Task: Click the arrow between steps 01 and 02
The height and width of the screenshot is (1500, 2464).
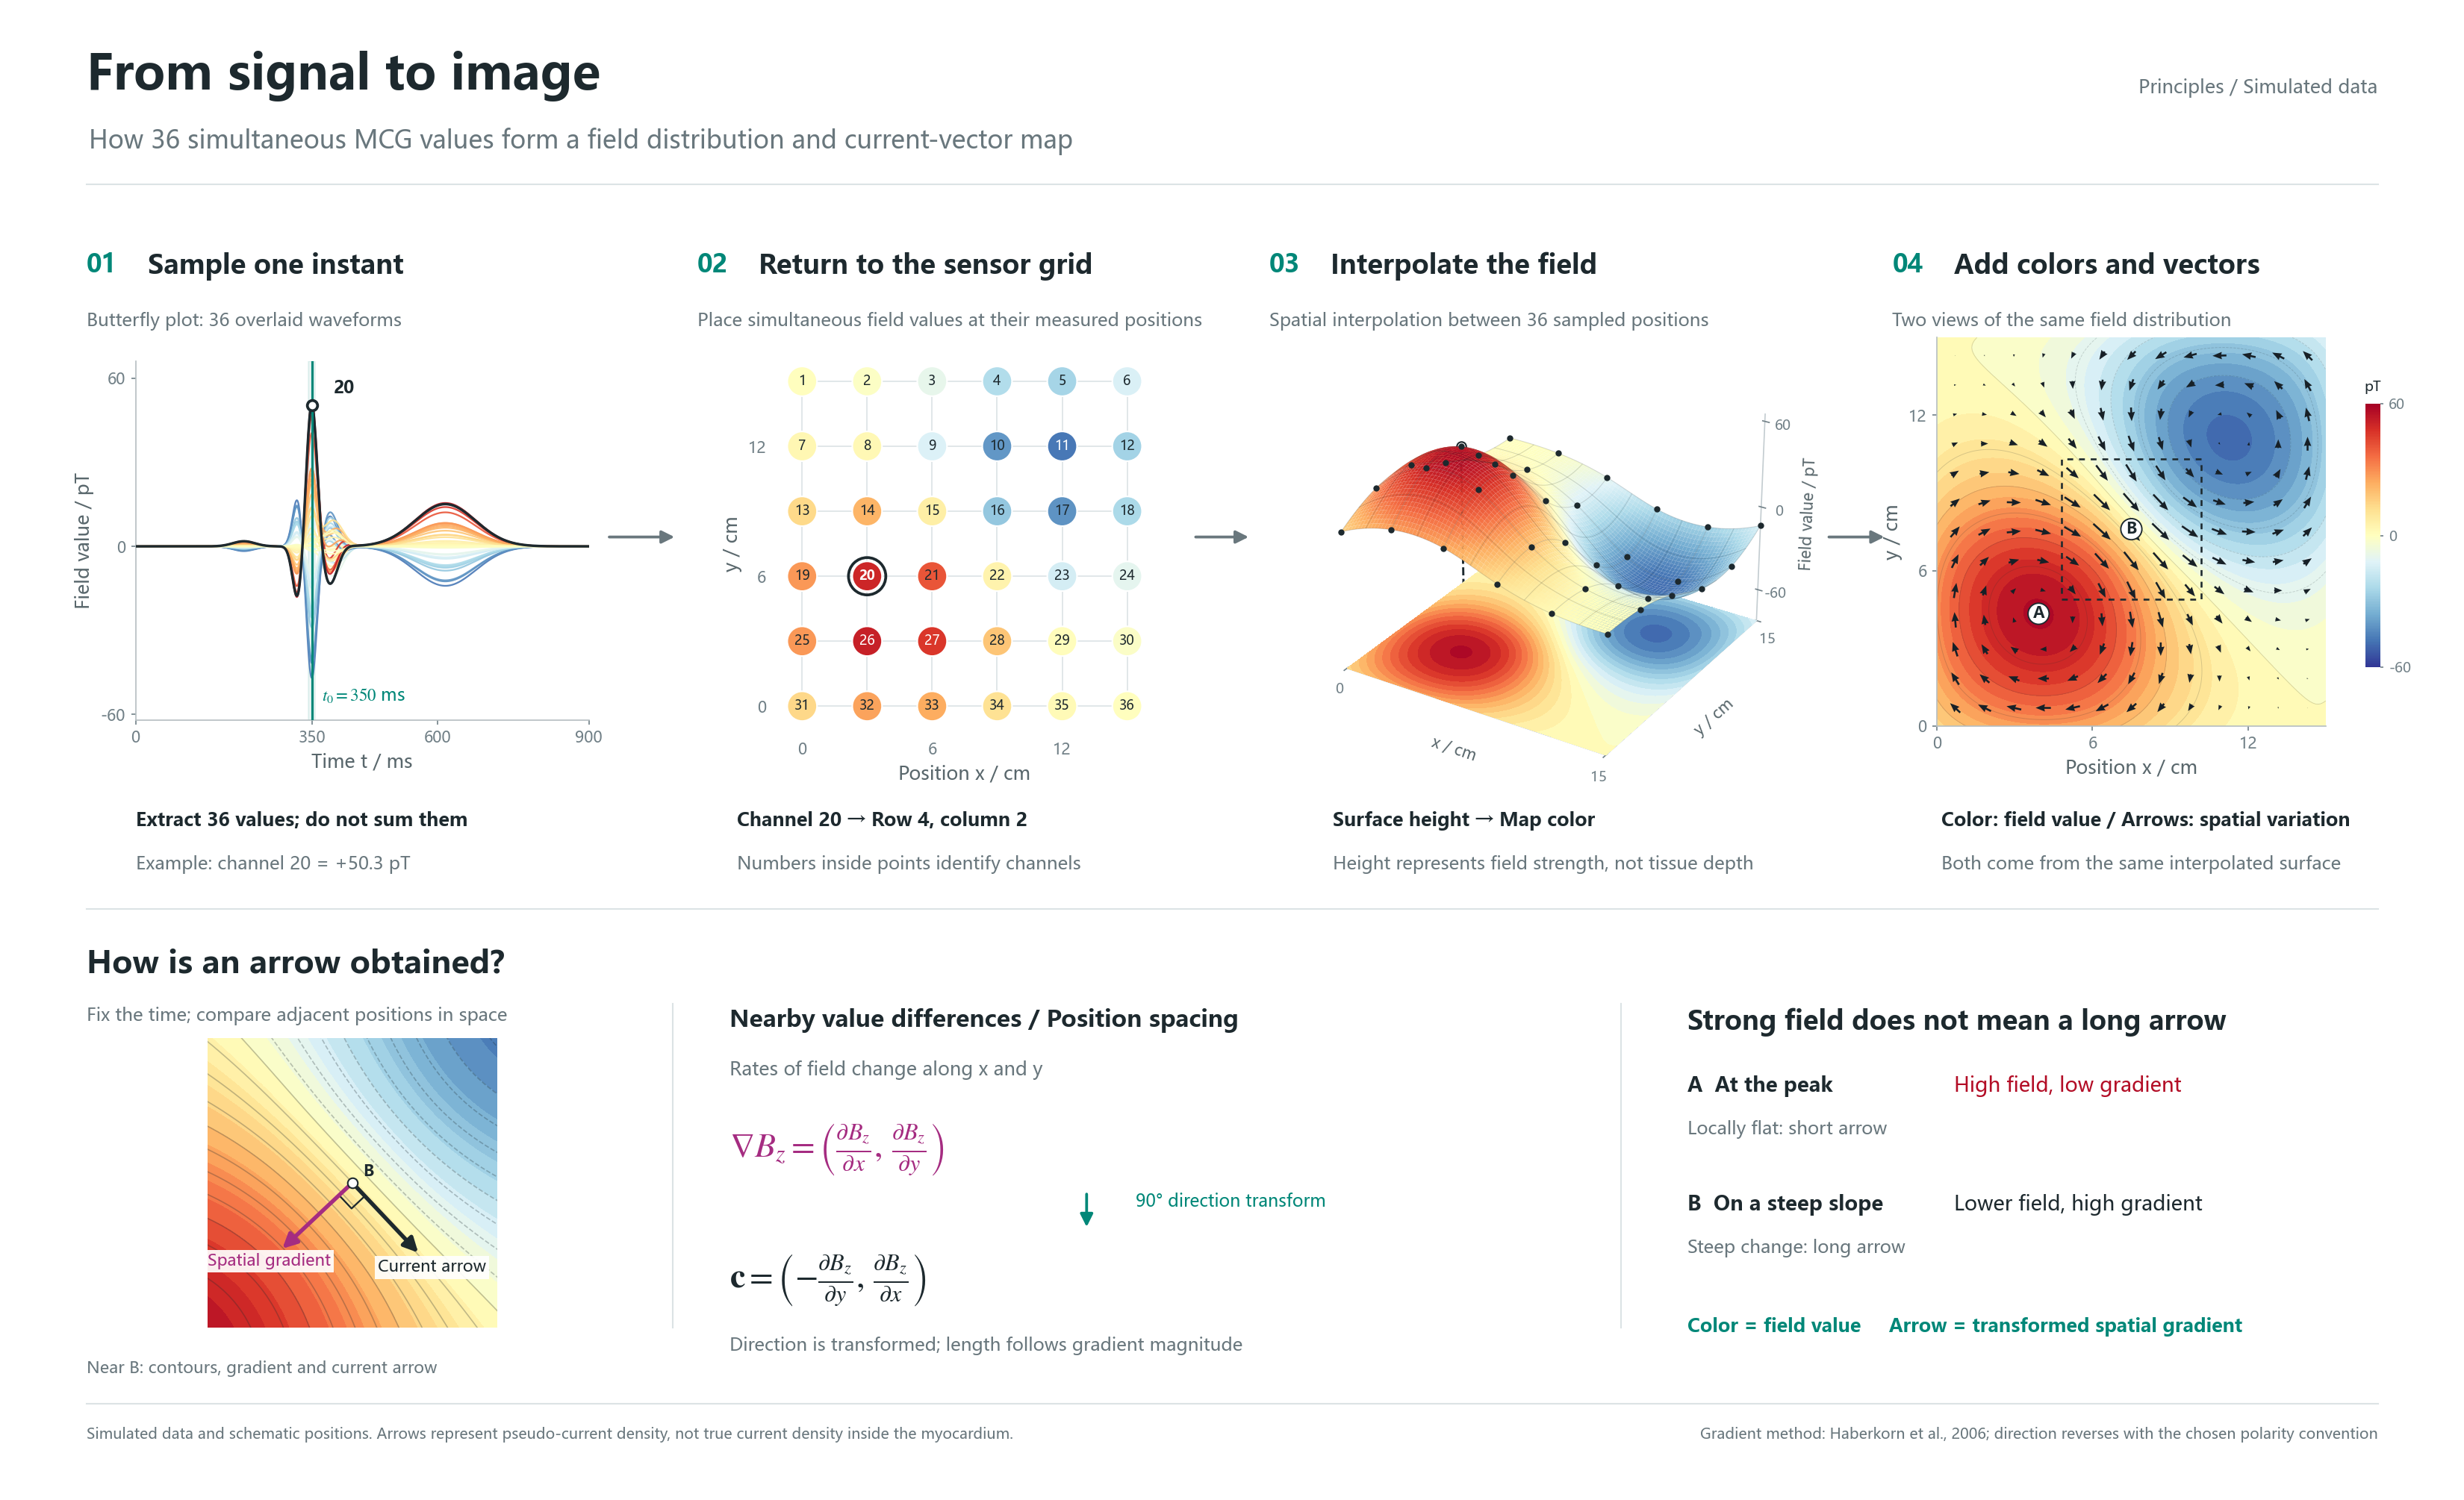Action: click(x=640, y=537)
